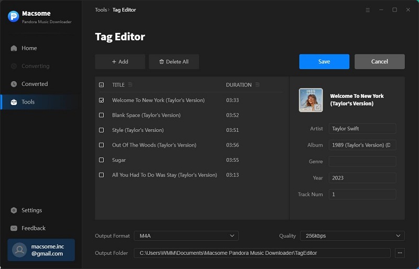The height and width of the screenshot is (269, 419).
Task: Click the Settings gear icon
Action: click(14, 210)
